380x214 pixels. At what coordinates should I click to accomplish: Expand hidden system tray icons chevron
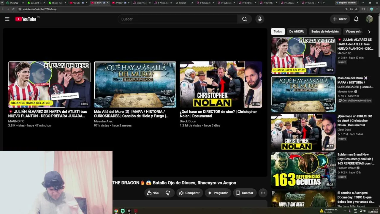pyautogui.click(x=345, y=211)
